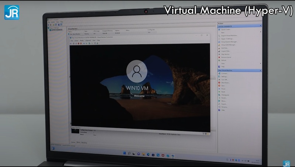Image resolution: width=295 pixels, height=167 pixels.
Task: Click the WIN10 VM user avatar
Action: click(136, 70)
